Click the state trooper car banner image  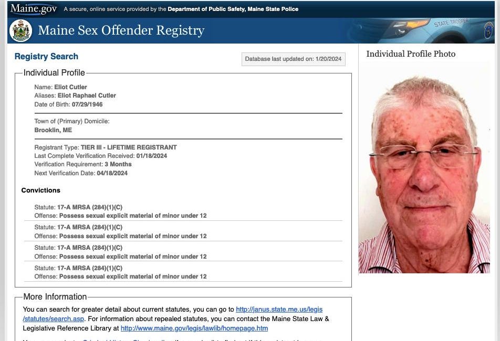tap(421, 30)
